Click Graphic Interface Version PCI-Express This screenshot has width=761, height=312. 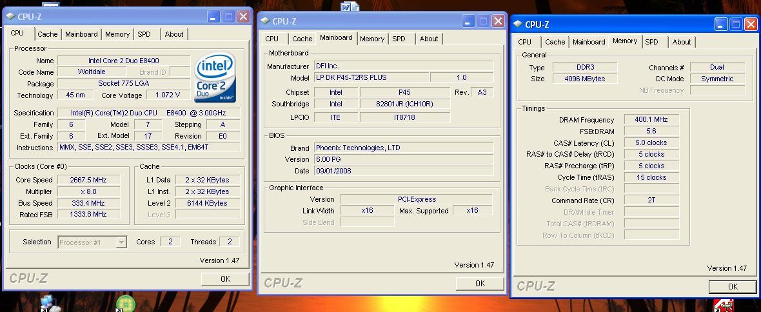click(416, 199)
